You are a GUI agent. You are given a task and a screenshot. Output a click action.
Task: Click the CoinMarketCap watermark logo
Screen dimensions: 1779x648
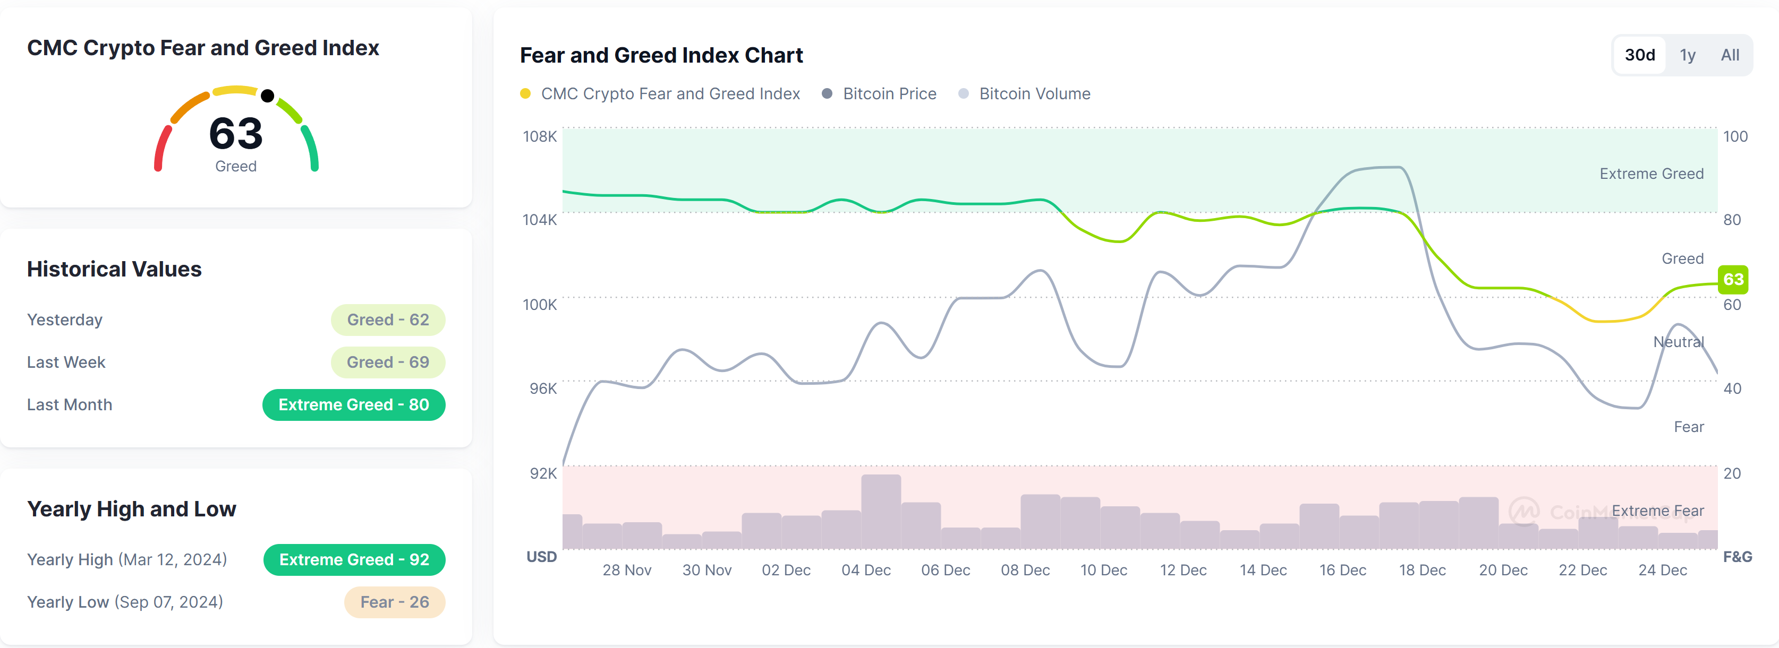[x=1523, y=512]
